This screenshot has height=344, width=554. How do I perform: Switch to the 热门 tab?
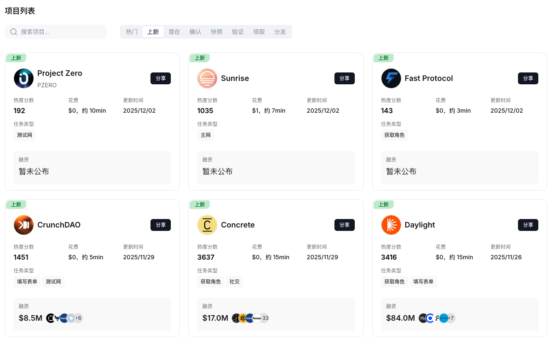pos(131,31)
